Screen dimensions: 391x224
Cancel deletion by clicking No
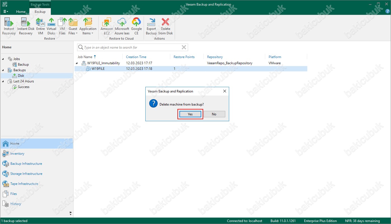tap(214, 114)
